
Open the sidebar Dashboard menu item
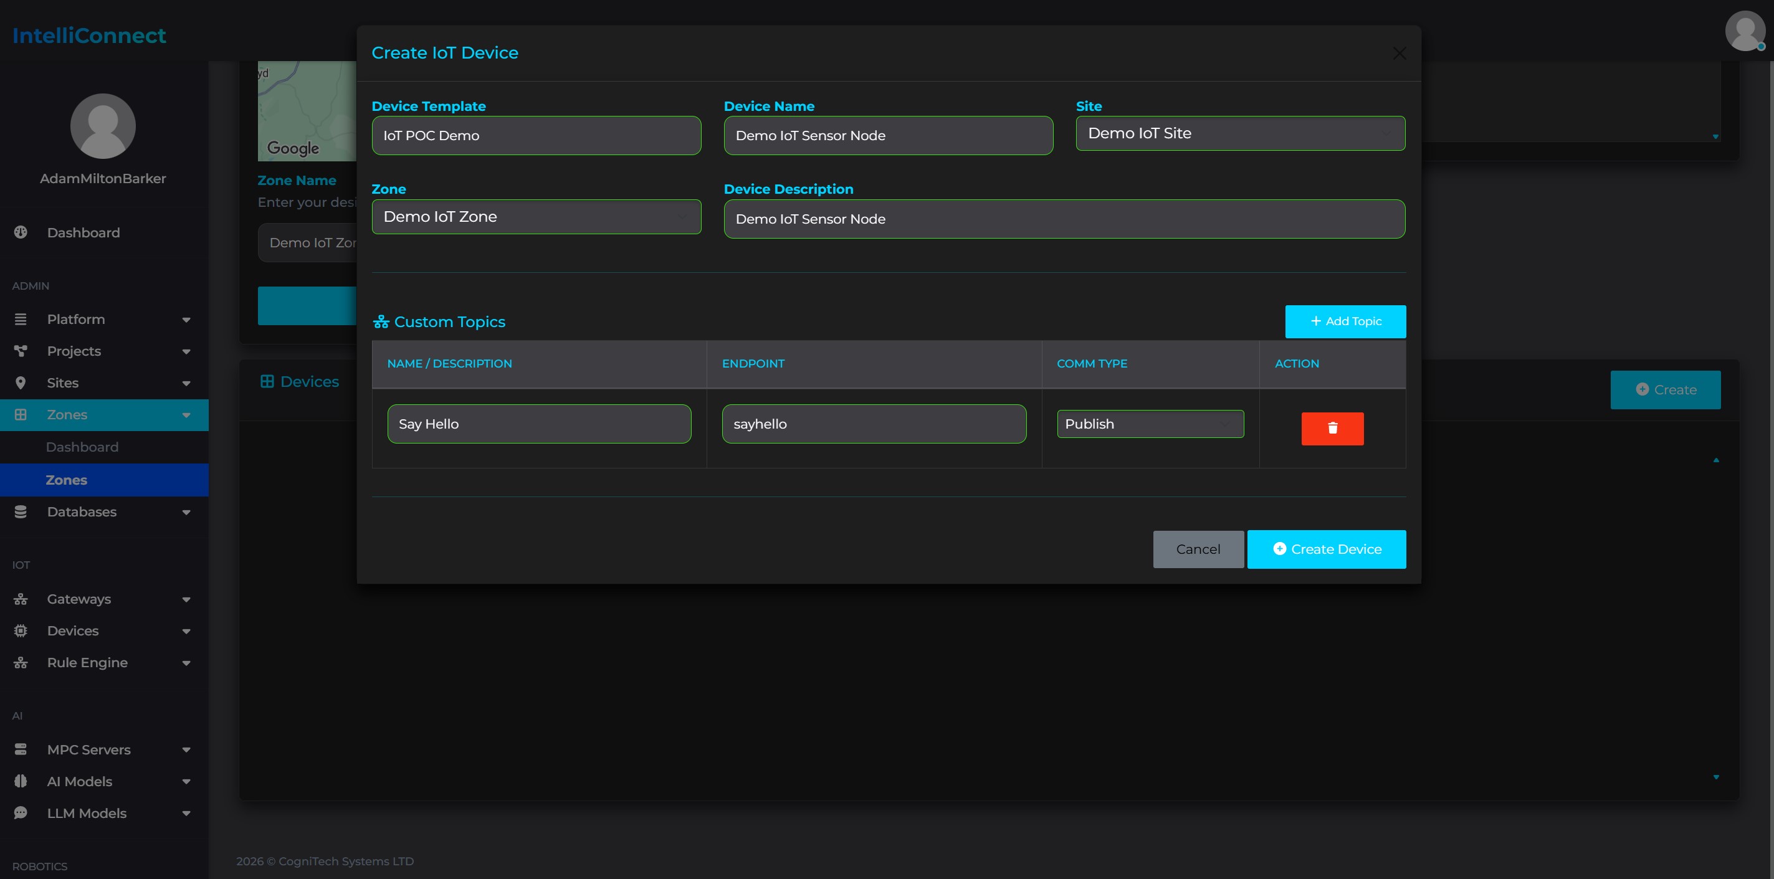[104, 232]
